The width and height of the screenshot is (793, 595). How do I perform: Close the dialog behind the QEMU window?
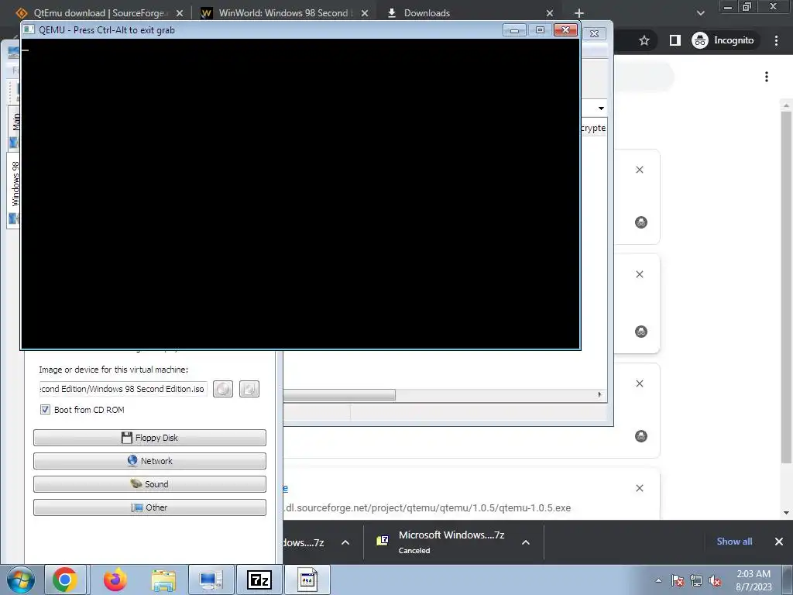(x=595, y=34)
